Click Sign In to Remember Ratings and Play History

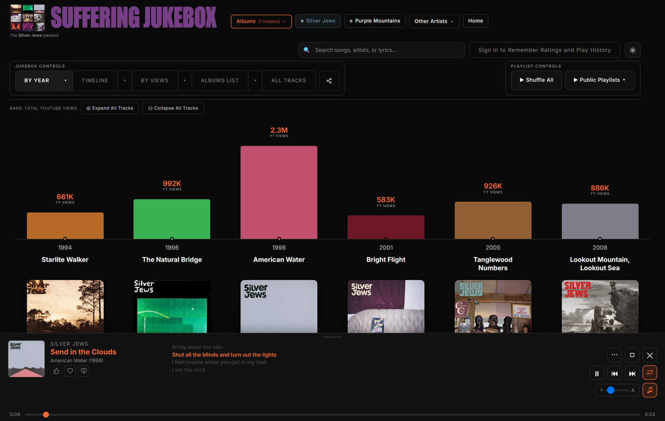pos(545,50)
